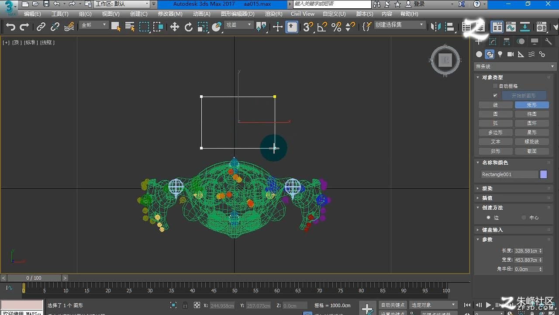This screenshot has width=559, height=315.
Task: Click the Redo arrow in main toolbar
Action: point(24,27)
